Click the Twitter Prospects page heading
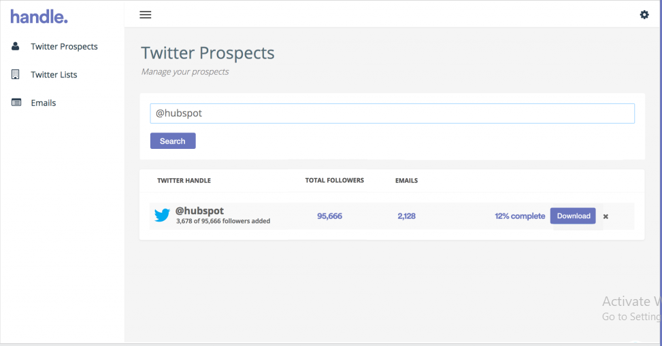Screen dimensions: 662x346 [x=208, y=53]
